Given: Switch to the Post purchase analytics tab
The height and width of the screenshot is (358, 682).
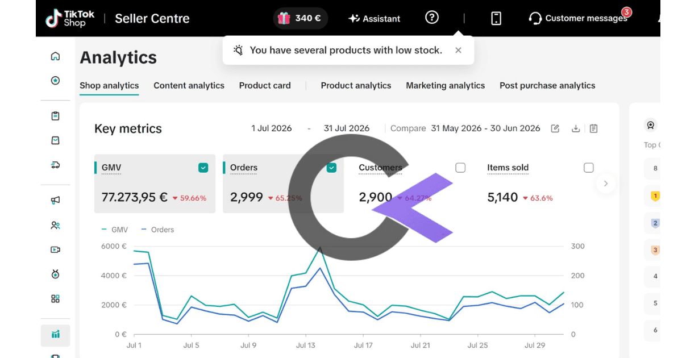Looking at the screenshot, I should pyautogui.click(x=547, y=86).
